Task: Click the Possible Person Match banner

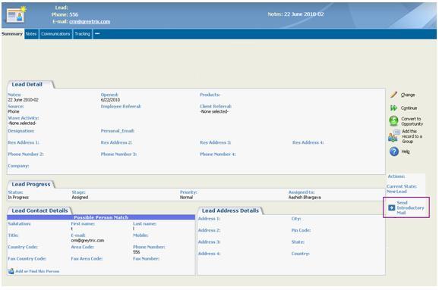Action: coord(101,217)
